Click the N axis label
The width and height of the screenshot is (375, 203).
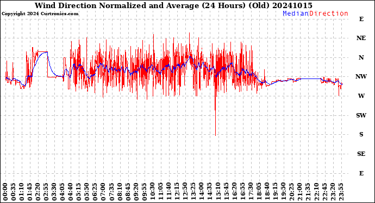[x=361, y=57]
